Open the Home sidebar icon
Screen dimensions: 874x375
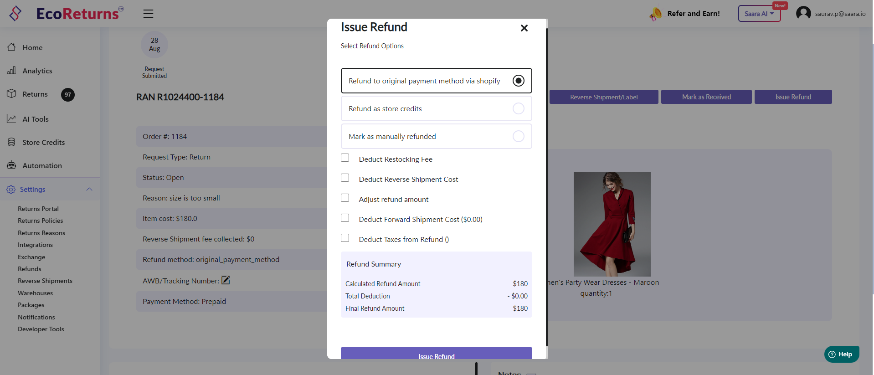click(x=12, y=47)
